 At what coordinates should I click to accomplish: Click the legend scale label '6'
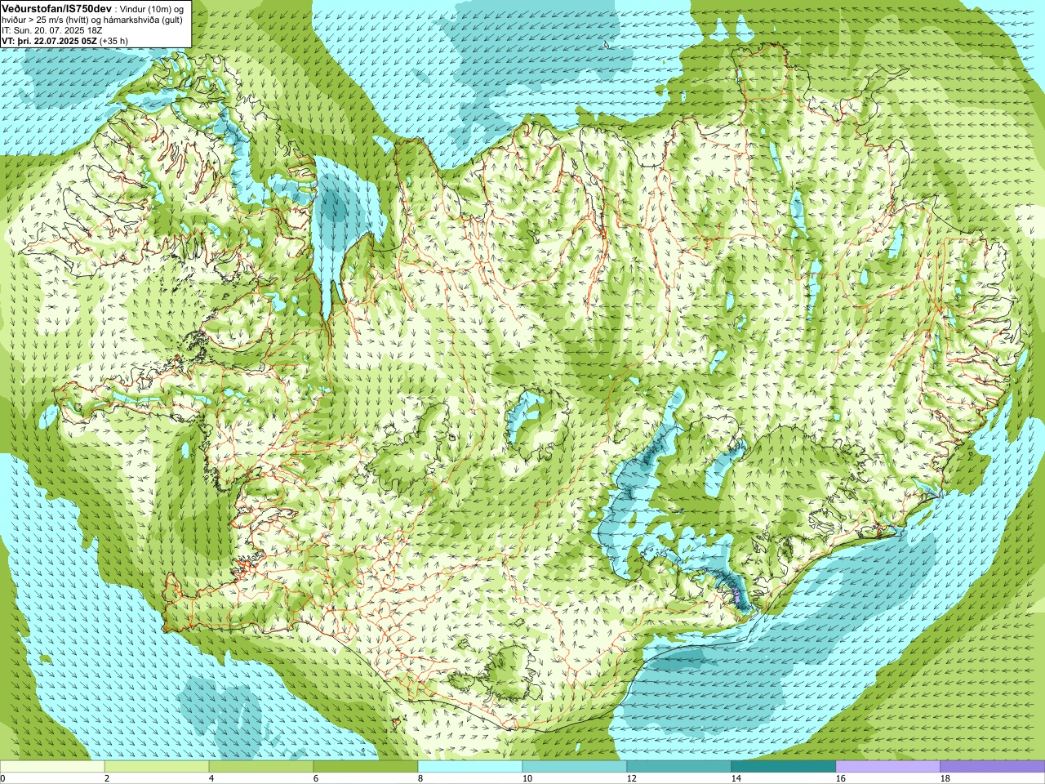coord(315,779)
